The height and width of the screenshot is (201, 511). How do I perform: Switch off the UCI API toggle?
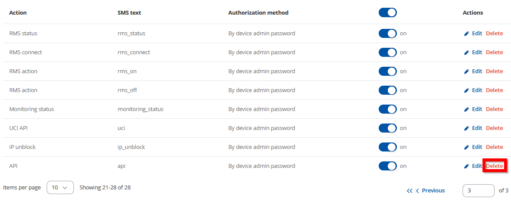point(387,128)
